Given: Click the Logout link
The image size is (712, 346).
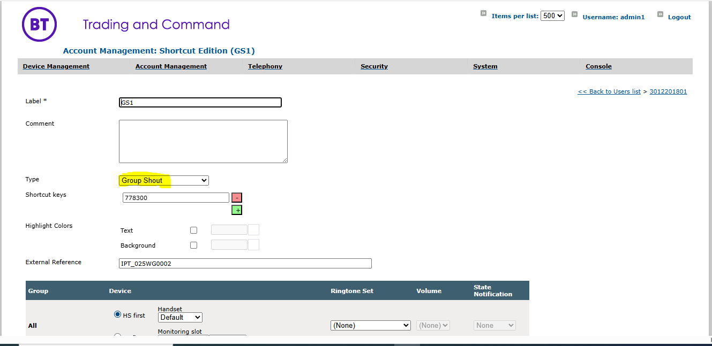Looking at the screenshot, I should pyautogui.click(x=679, y=17).
